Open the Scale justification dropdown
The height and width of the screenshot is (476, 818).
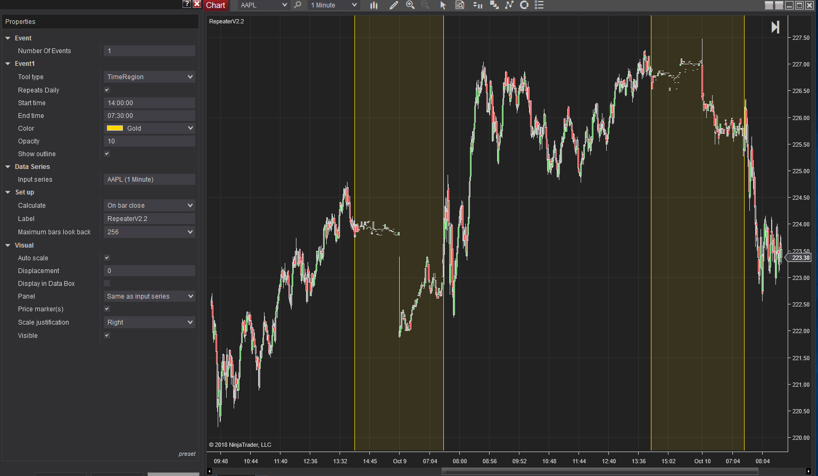point(150,322)
